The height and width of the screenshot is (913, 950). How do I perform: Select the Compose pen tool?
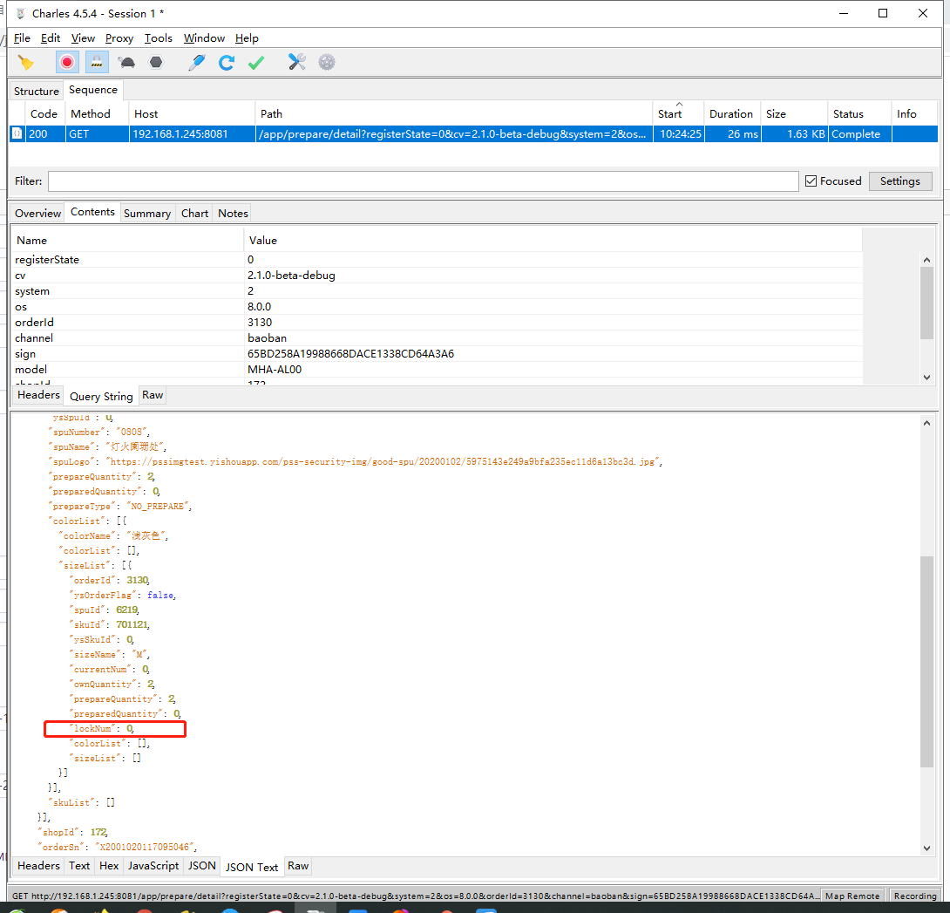197,63
